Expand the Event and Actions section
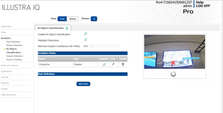The height and width of the screenshot is (113, 223). pos(9,65)
